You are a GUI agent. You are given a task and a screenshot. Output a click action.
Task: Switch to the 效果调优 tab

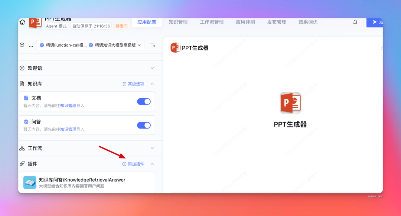(308, 22)
